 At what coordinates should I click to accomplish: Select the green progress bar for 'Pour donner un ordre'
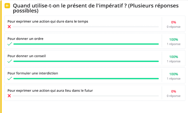pyautogui.click(x=86, y=44)
